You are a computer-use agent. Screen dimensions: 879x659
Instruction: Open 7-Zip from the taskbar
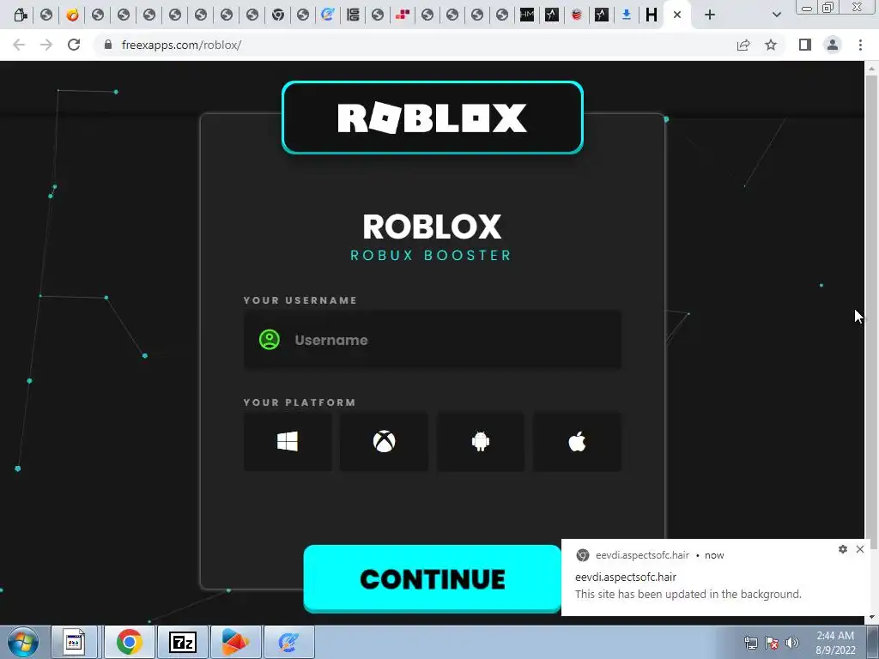pos(183,642)
